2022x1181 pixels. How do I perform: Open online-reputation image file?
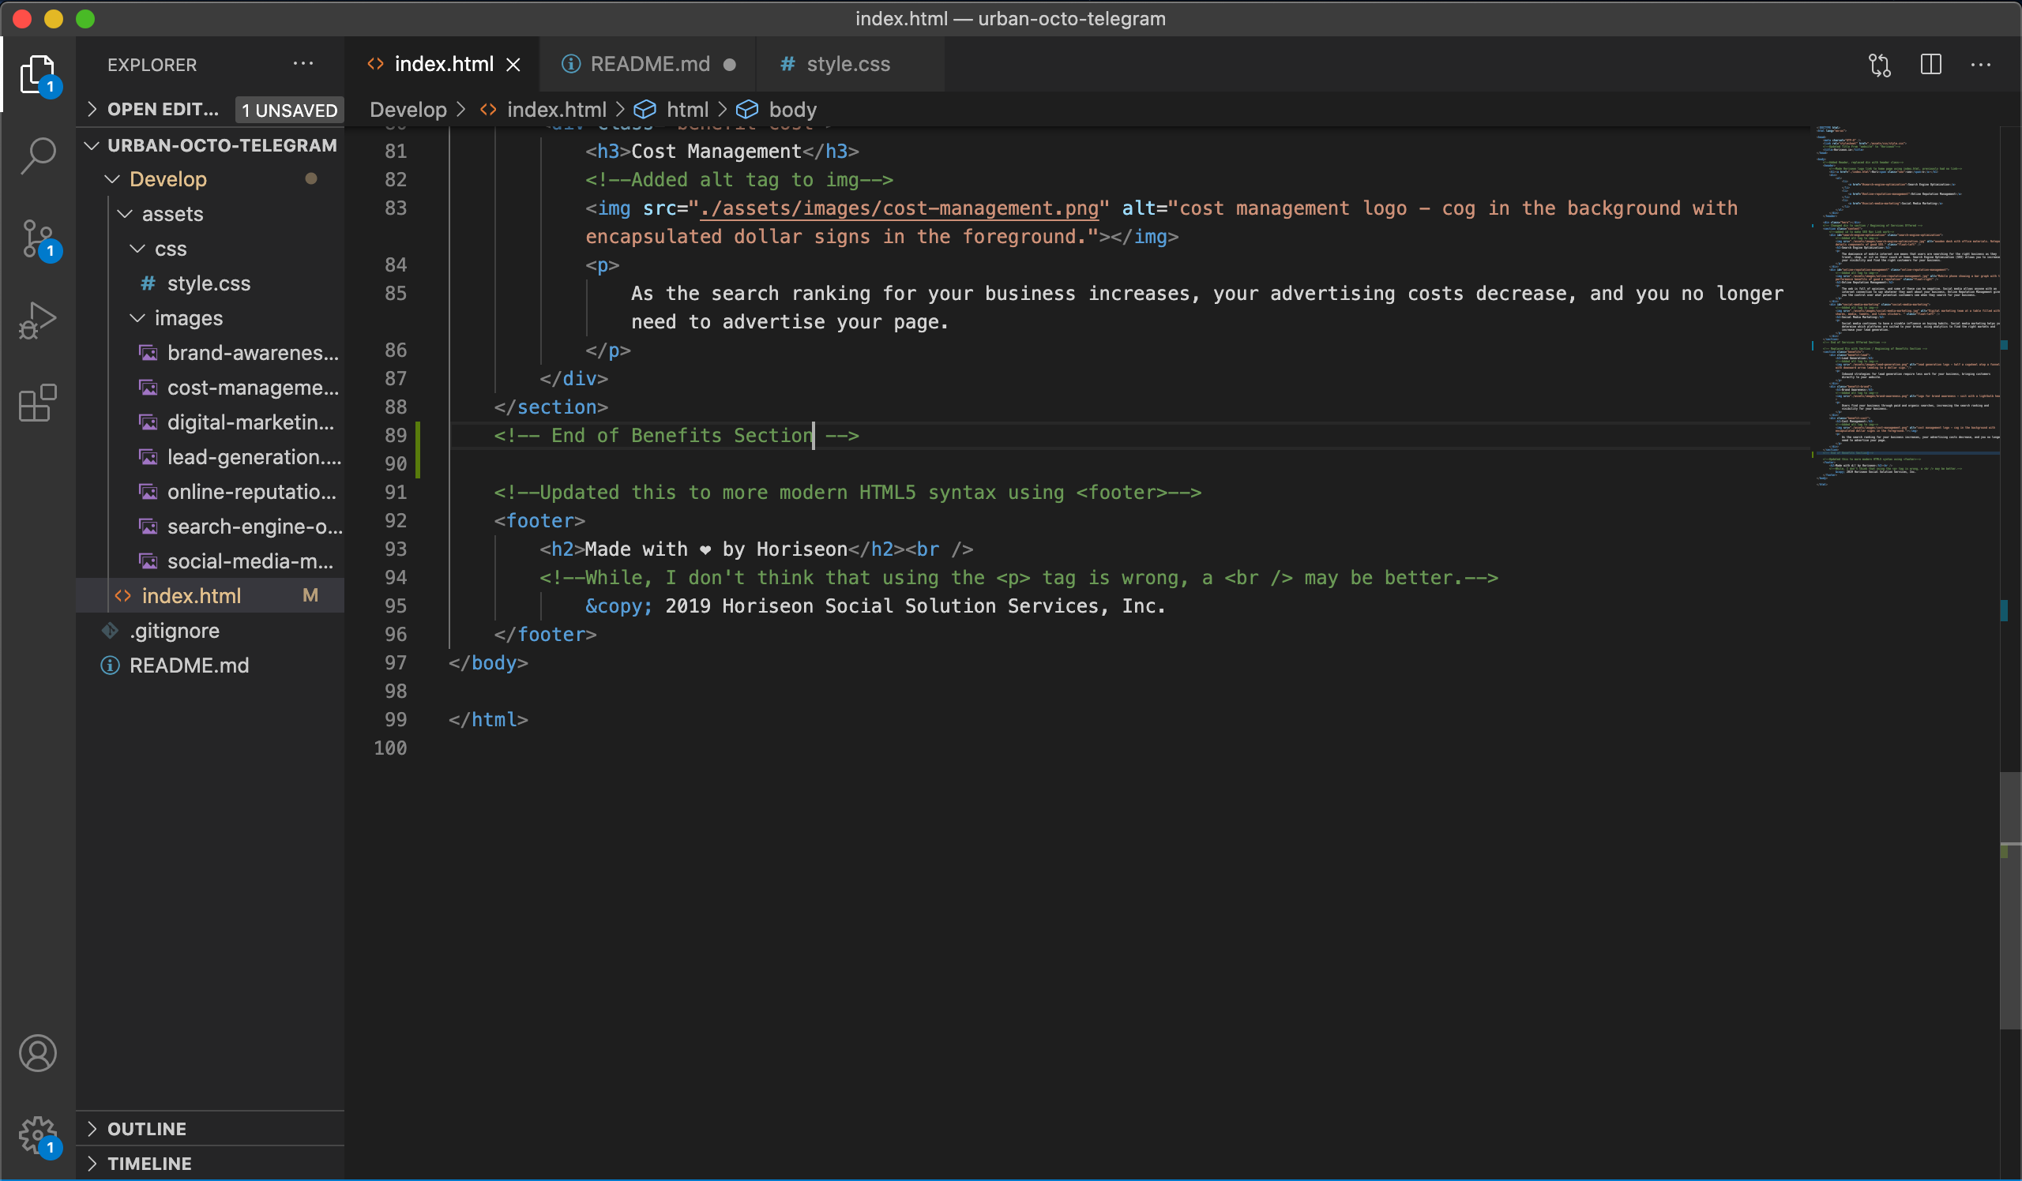click(210, 493)
